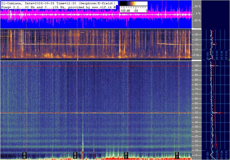This screenshot has width=230, height=160.
Task: Click the 50 % amplitude scale label
Action: coord(198,6)
